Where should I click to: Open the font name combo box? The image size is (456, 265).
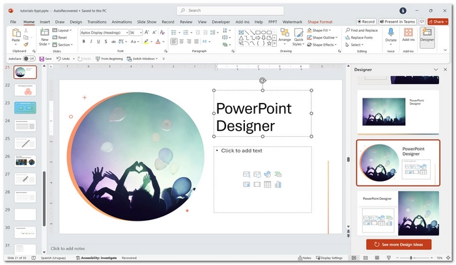[x=104, y=33]
